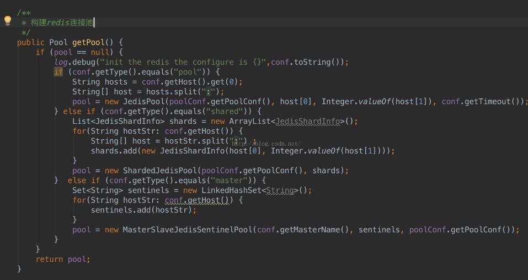Screen dimensions: 528x280
Task: Click the yellow lightbulb intention icon
Action: [x=7, y=21]
